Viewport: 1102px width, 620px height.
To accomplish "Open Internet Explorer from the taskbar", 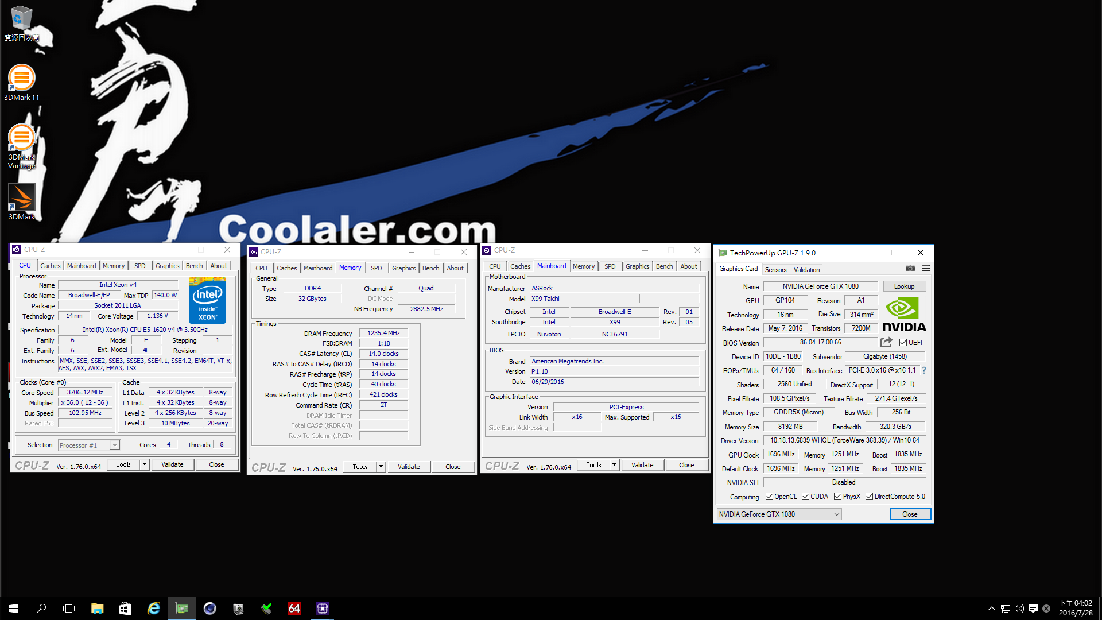I will tap(153, 609).
